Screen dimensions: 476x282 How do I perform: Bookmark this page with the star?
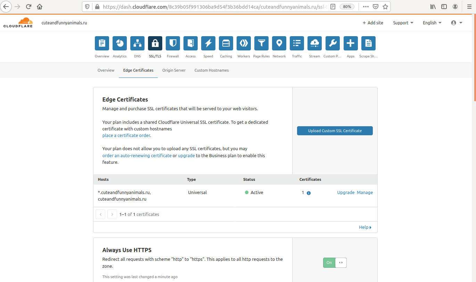tap(385, 6)
